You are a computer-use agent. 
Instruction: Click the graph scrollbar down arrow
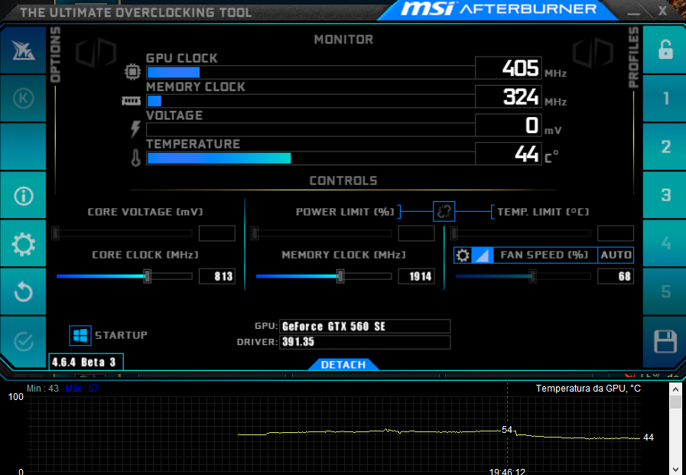click(675, 470)
